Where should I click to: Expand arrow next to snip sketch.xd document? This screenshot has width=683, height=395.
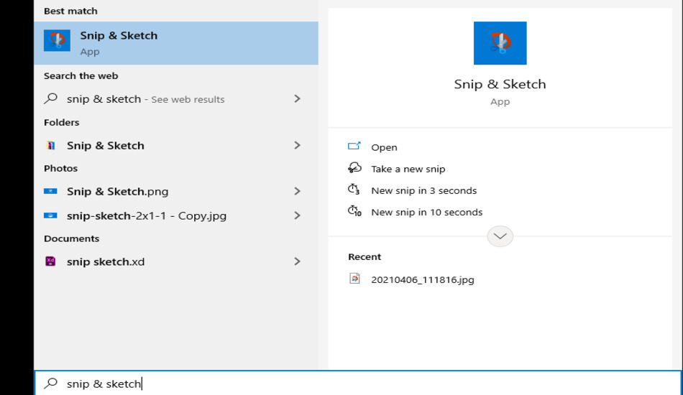pyautogui.click(x=297, y=261)
